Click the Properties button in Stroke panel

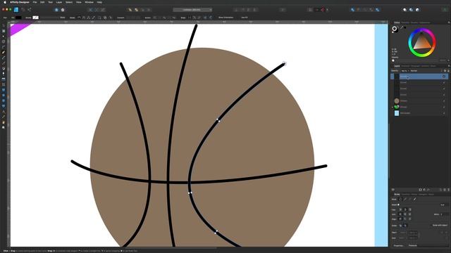pos(398,245)
